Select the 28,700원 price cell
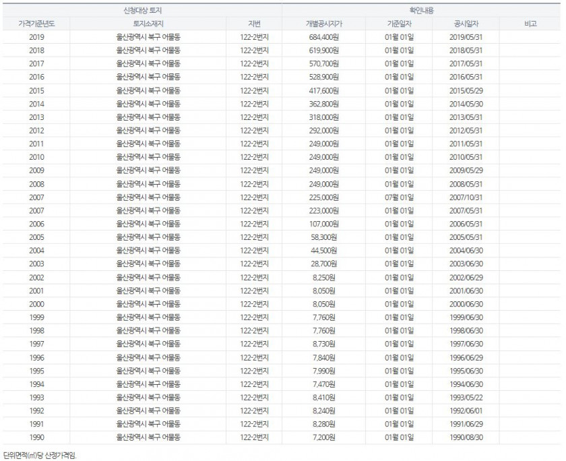 pyautogui.click(x=324, y=264)
